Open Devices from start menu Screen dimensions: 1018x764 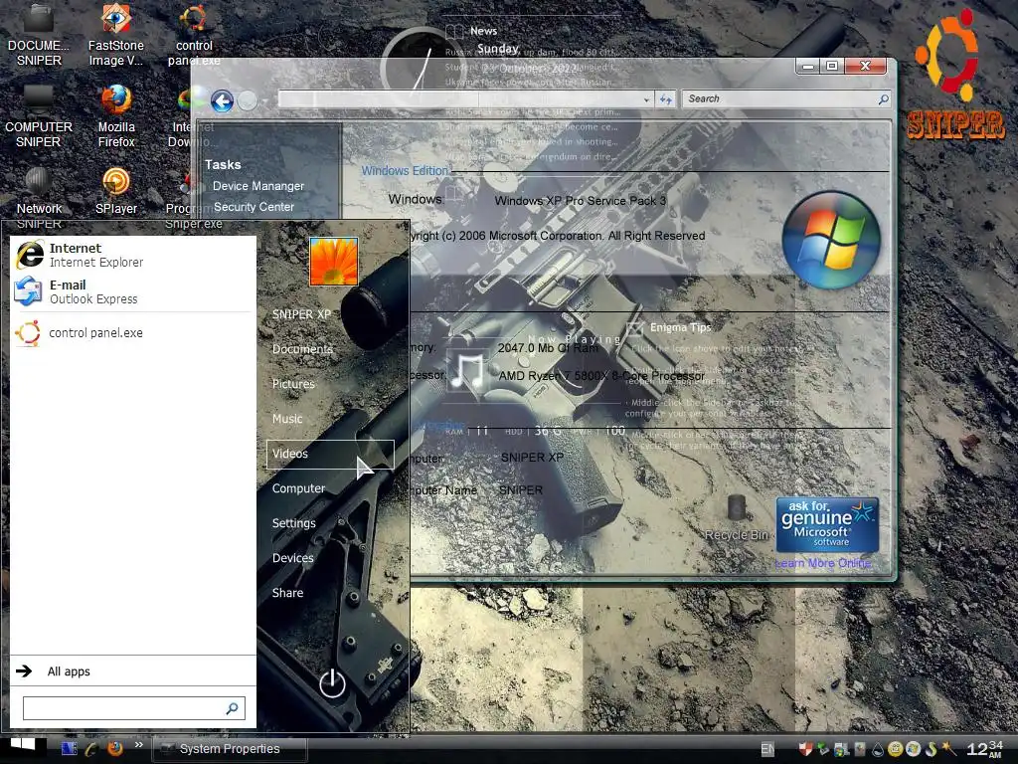tap(292, 558)
